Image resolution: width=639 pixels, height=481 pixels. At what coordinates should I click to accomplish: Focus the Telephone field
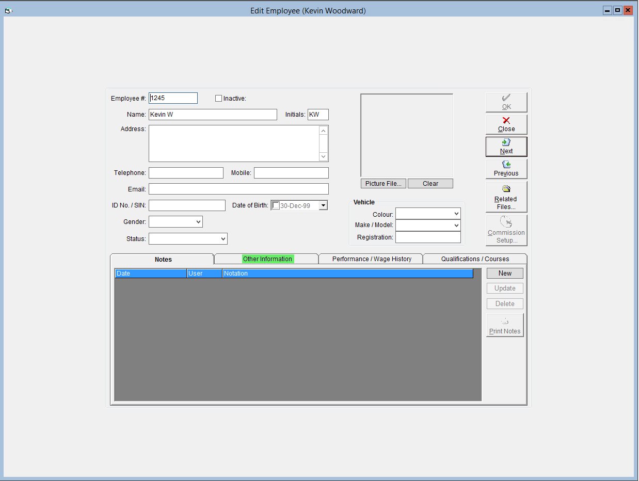tap(186, 173)
